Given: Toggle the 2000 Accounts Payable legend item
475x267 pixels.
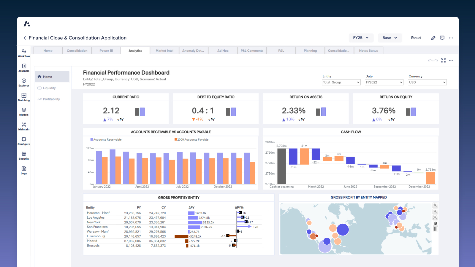Looking at the screenshot, I should tap(191, 140).
